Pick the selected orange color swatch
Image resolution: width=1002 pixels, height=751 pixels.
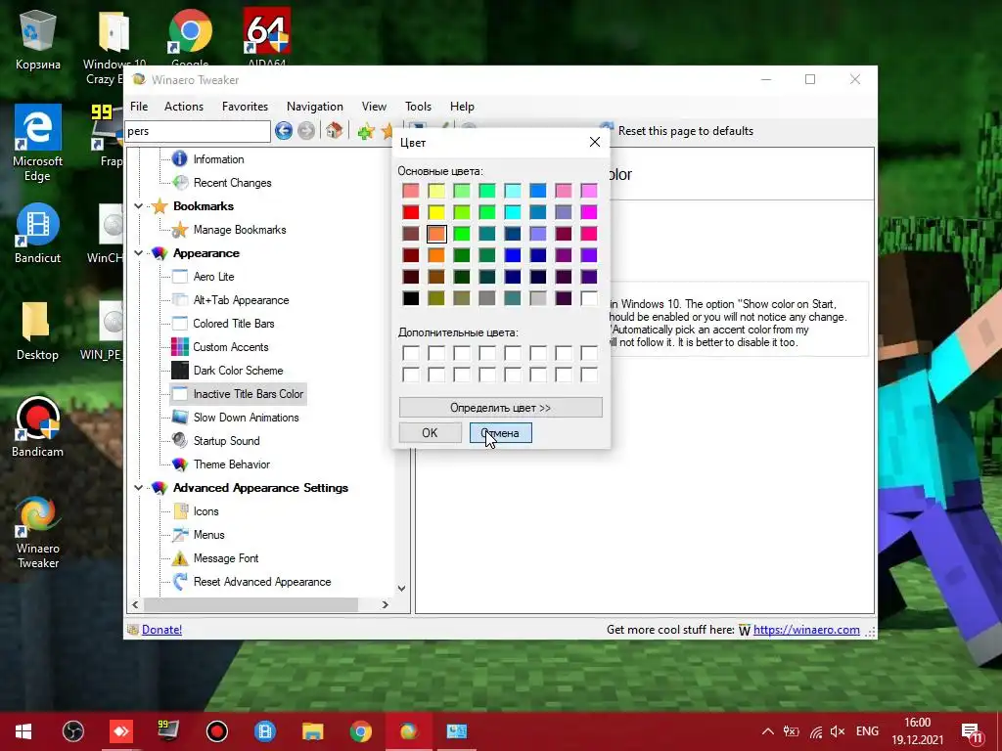(436, 234)
